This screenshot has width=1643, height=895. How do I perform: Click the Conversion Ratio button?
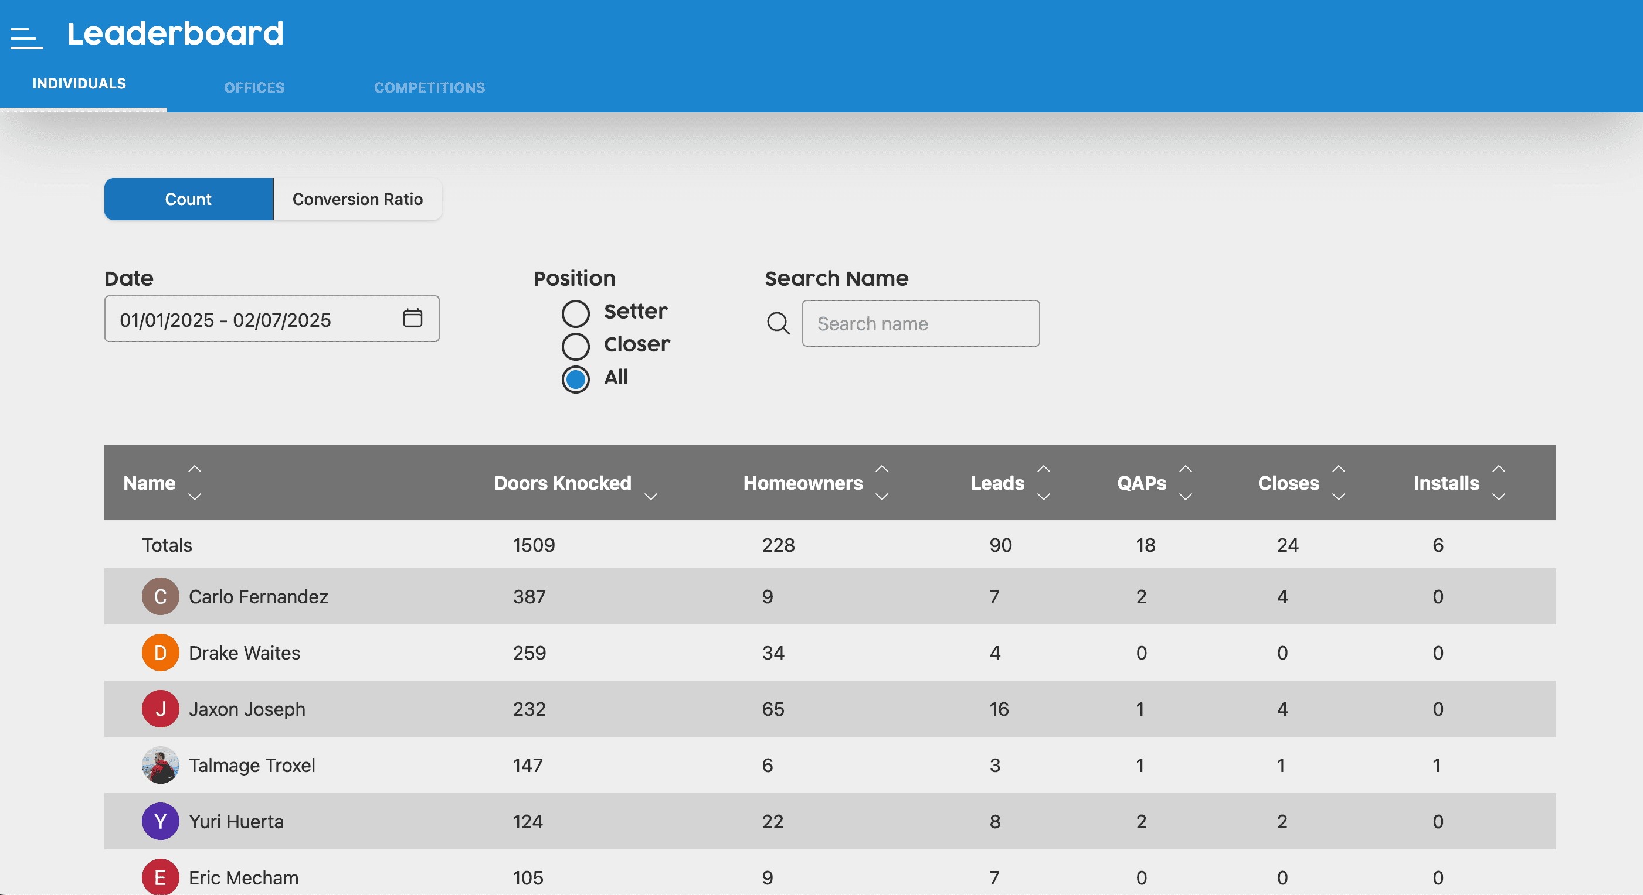357,199
